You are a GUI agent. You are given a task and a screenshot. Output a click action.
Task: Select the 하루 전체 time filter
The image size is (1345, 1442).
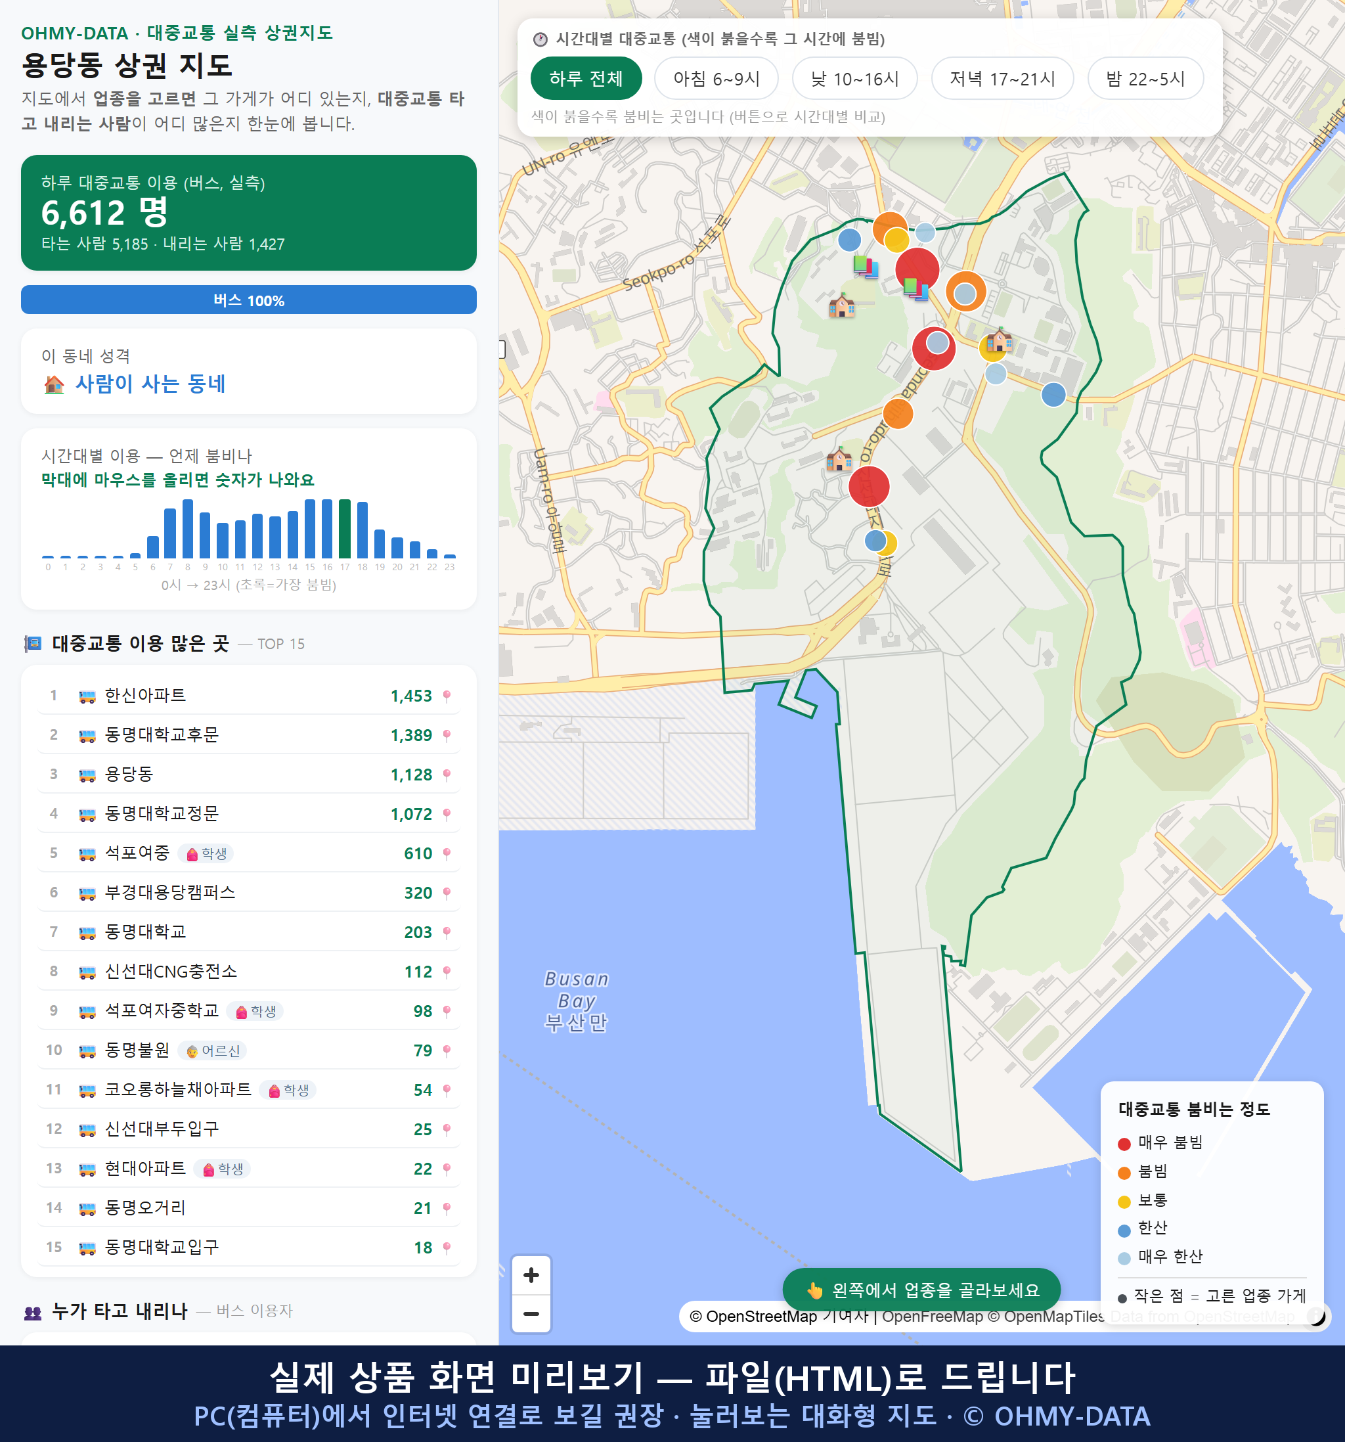click(x=586, y=78)
